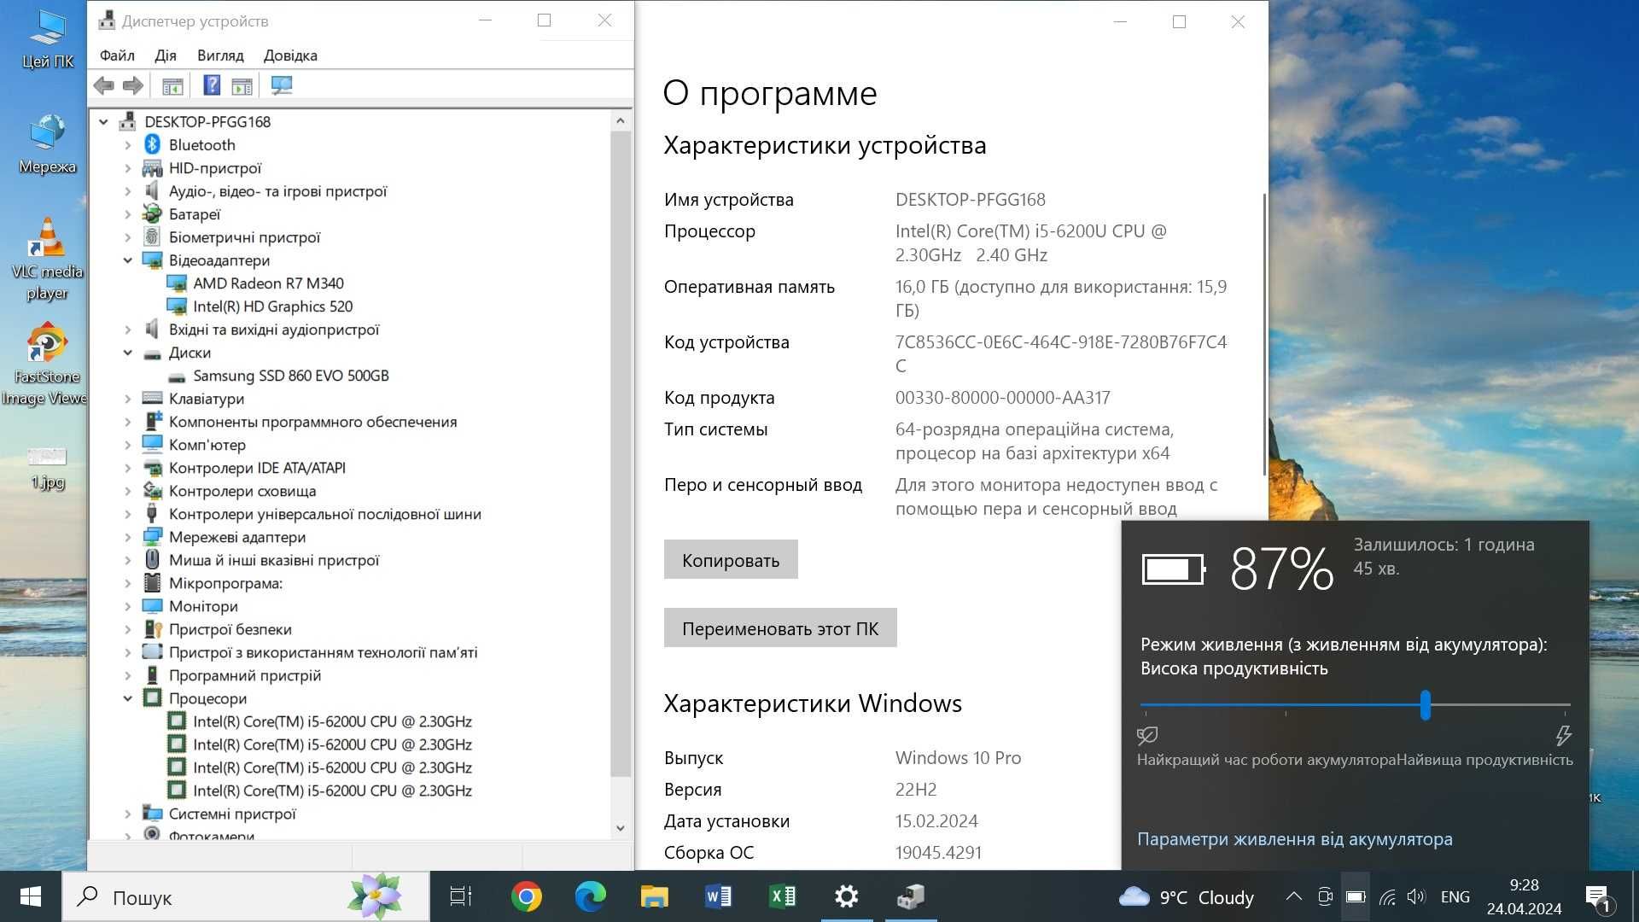Open the clock showing 9:28 24.04.2024
The image size is (1639, 922).
click(1524, 897)
